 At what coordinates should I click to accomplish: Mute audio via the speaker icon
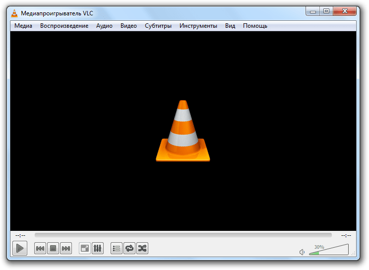(x=302, y=252)
